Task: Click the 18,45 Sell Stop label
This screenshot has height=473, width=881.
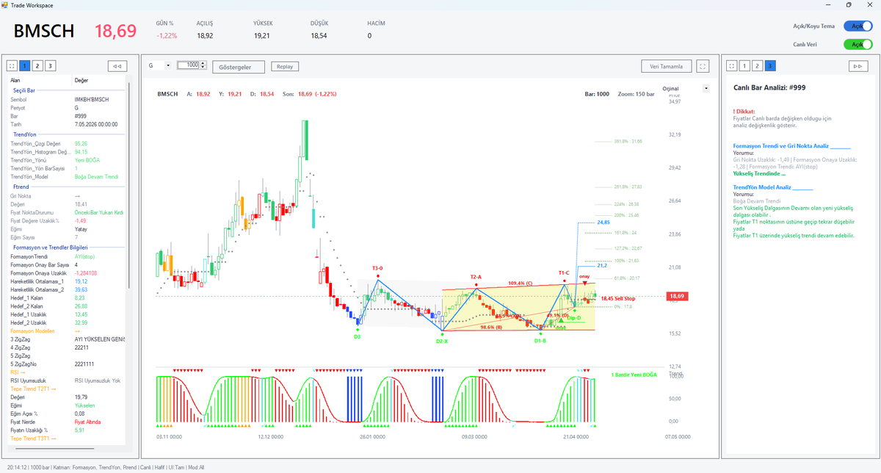Action: pos(617,298)
